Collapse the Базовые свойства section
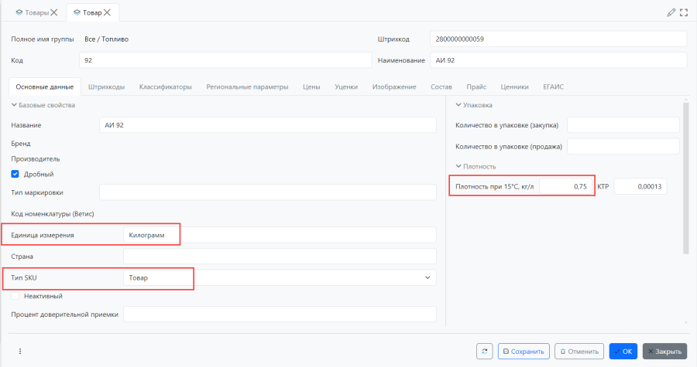697x367 pixels. click(x=13, y=105)
